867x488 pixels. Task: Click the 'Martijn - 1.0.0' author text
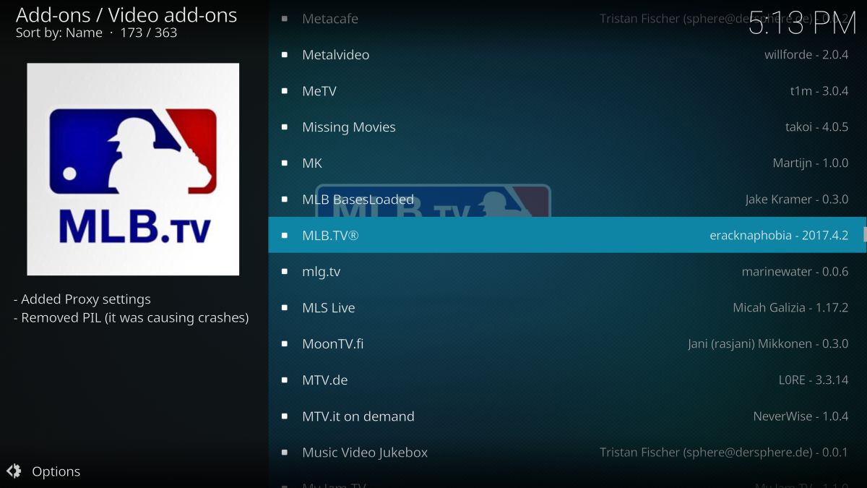coord(811,163)
